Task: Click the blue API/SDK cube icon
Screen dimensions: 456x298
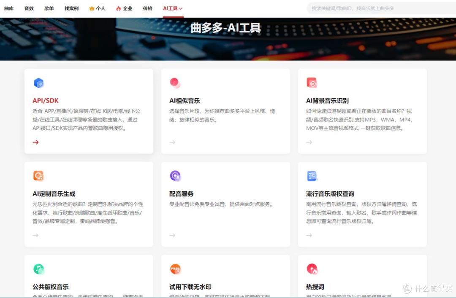Action: (39, 83)
